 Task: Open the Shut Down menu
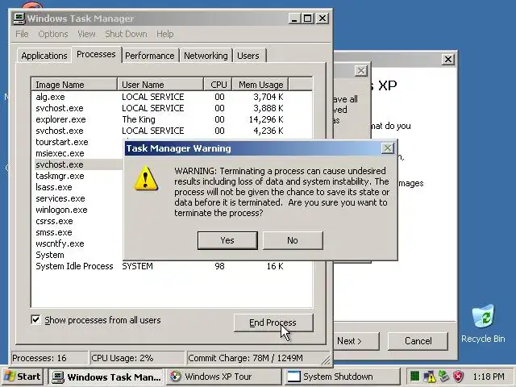[126, 34]
